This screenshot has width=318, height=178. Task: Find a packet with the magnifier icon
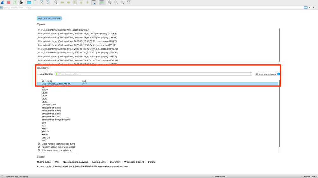[56, 3]
